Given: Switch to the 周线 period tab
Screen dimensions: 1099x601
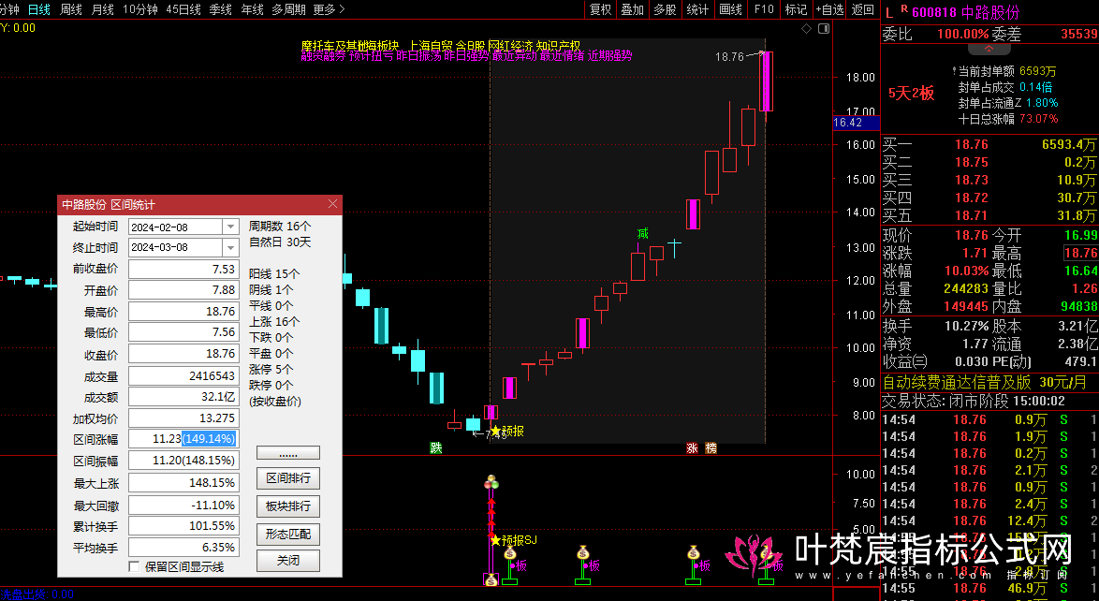Looking at the screenshot, I should click(71, 9).
